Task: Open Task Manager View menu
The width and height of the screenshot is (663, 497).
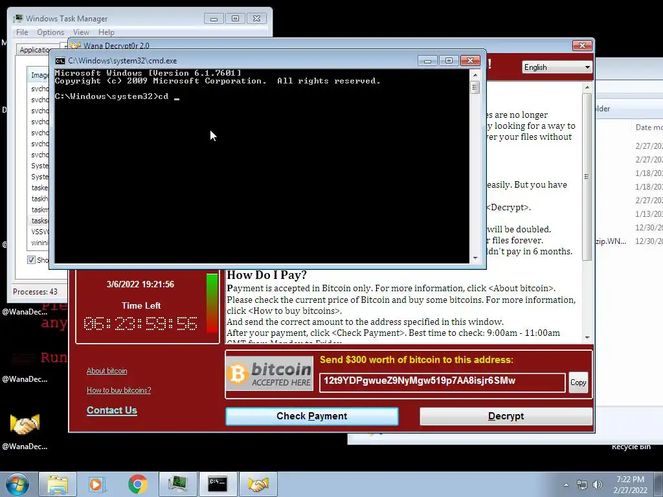Action: 81,32
